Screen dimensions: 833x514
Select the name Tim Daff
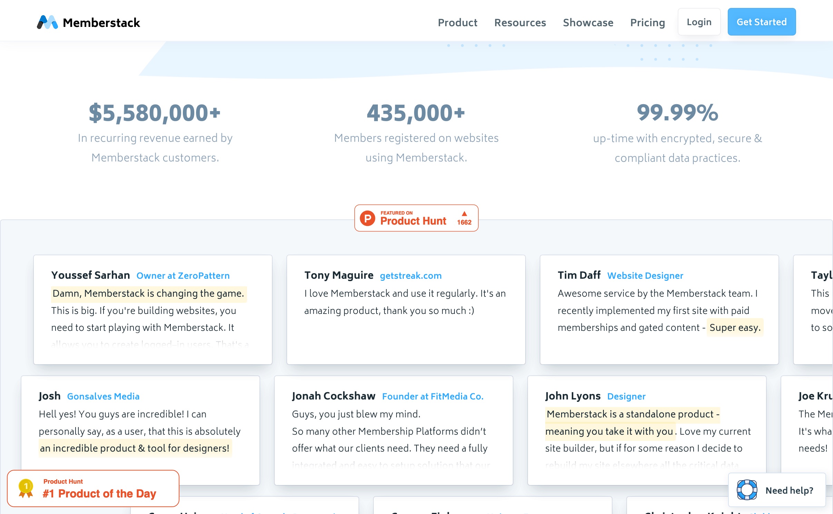click(x=579, y=275)
